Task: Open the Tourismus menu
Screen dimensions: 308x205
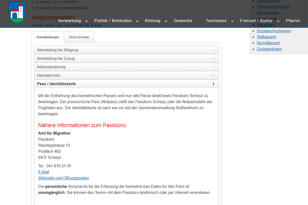Action: (216, 20)
